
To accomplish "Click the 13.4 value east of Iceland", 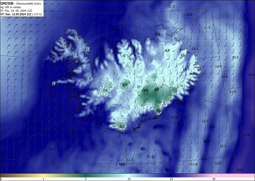I will point(224,76).
